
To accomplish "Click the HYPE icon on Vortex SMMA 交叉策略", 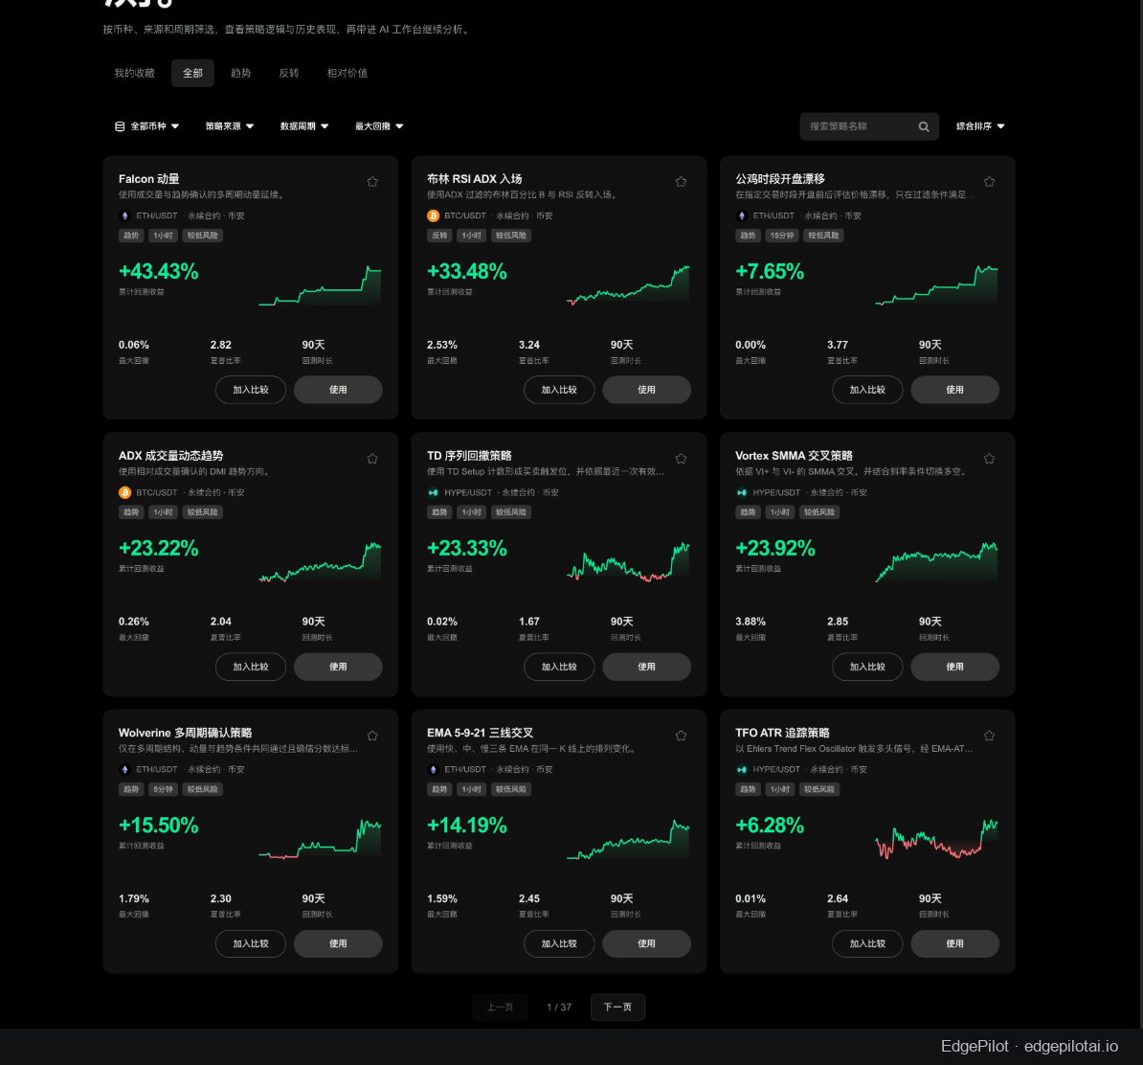I will 741,492.
